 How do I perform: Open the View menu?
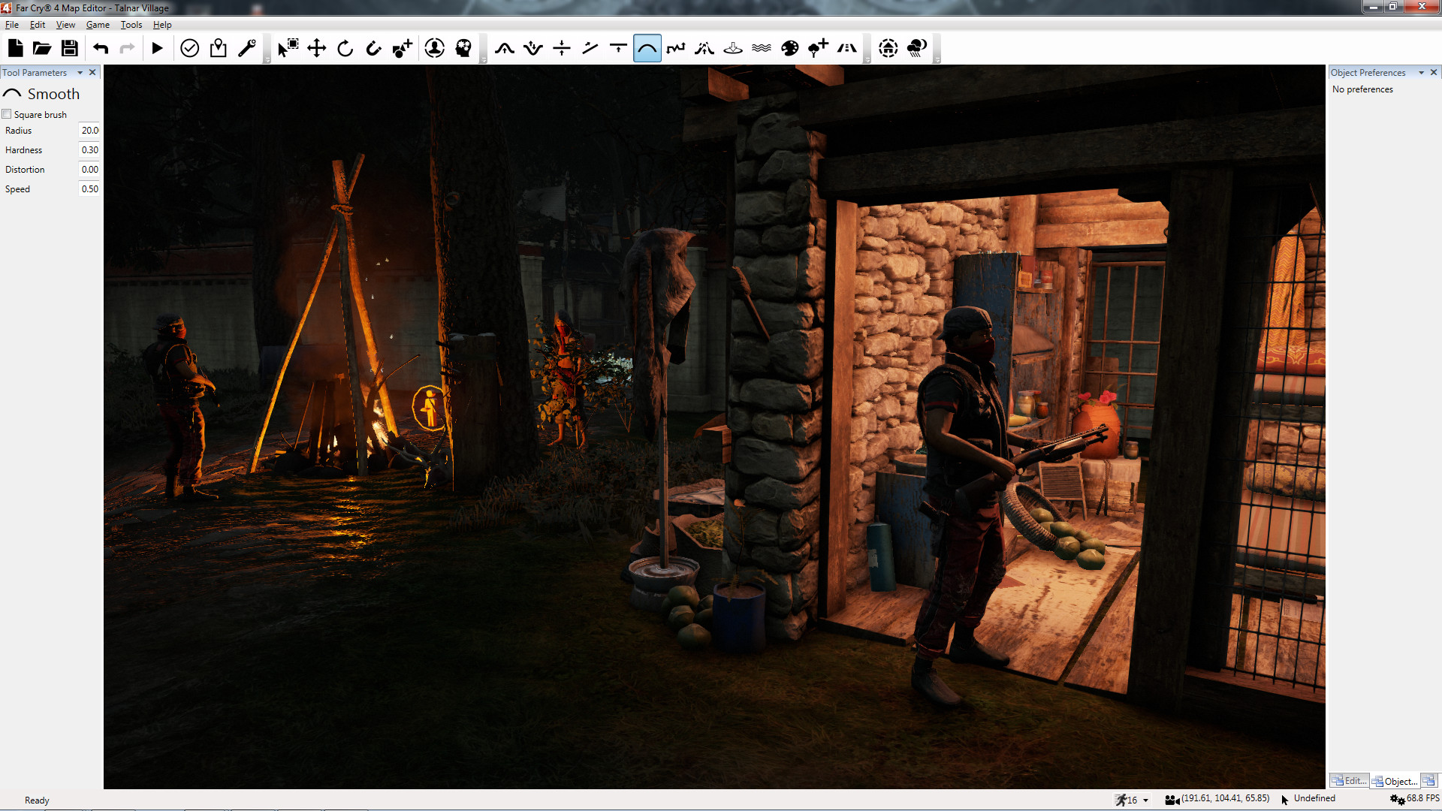[x=65, y=25]
